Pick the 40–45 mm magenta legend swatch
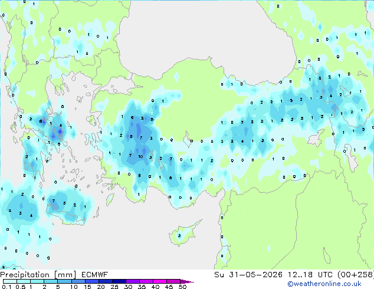374x289 pixels. pyautogui.click(x=160, y=281)
